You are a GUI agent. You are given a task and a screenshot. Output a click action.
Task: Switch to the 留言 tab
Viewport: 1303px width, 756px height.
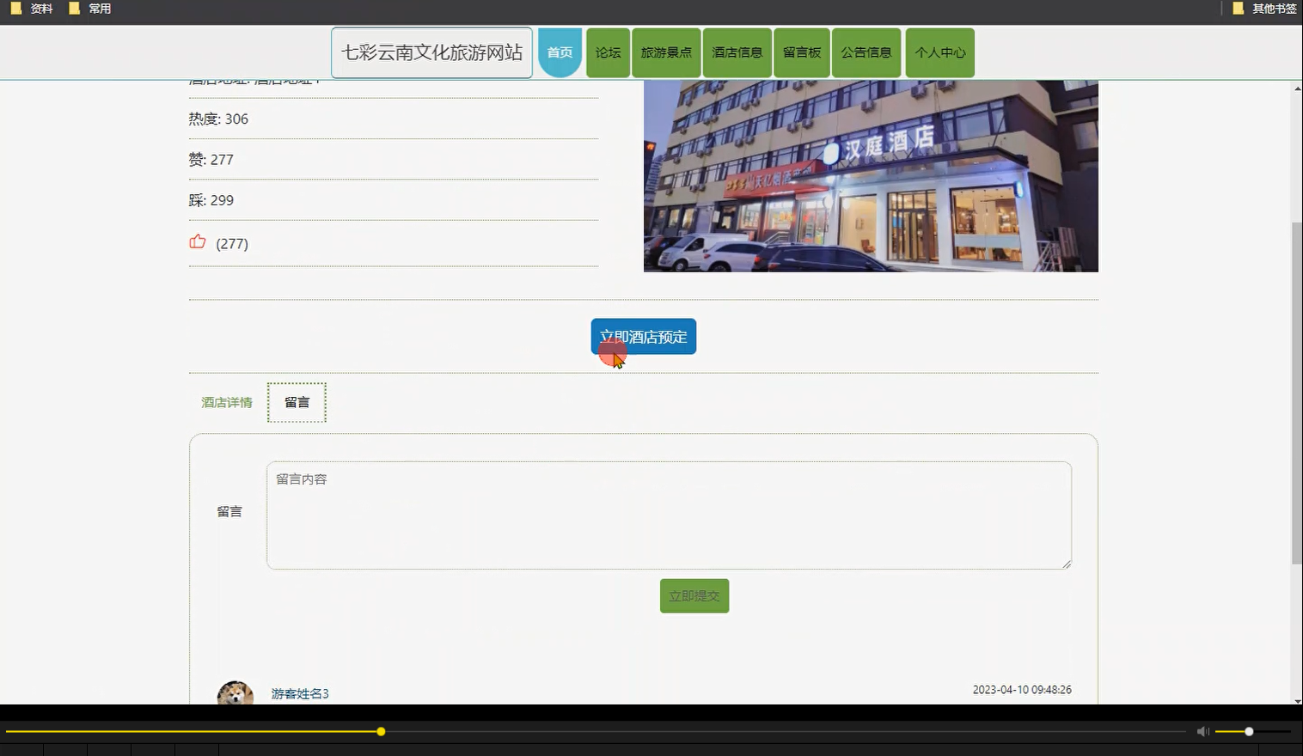297,402
